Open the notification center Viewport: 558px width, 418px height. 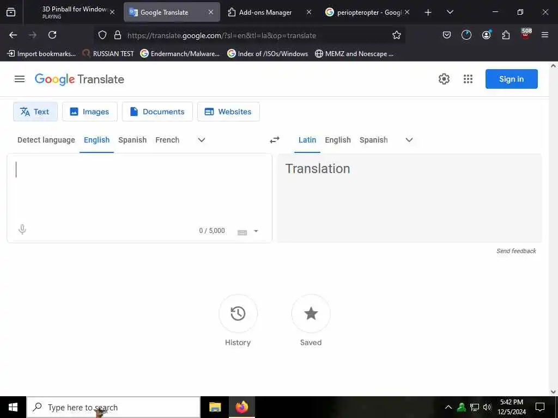point(540,407)
